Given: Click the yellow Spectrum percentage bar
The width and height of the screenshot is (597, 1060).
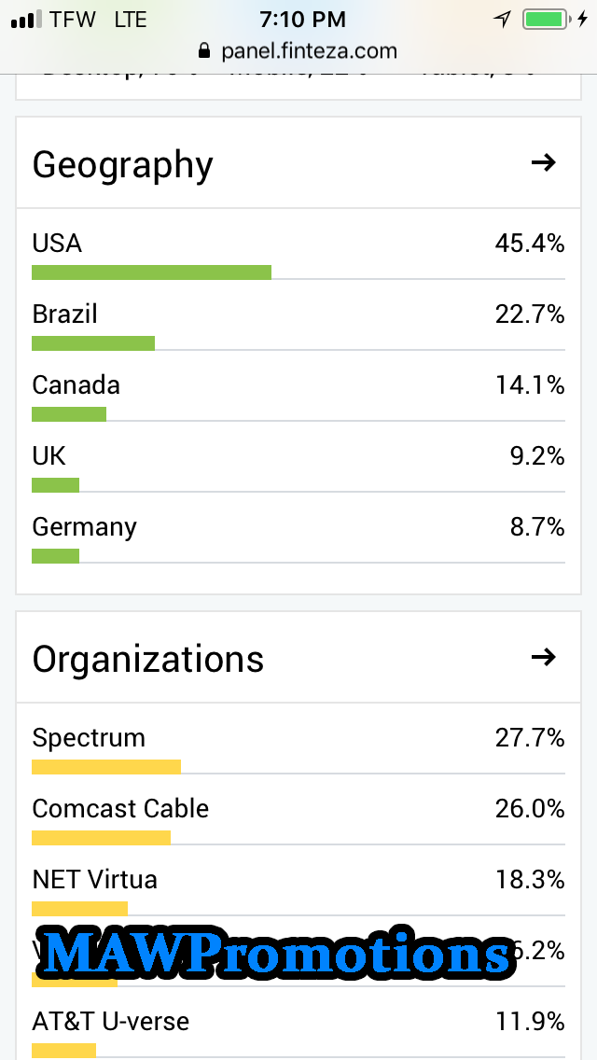Looking at the screenshot, I should pyautogui.click(x=105, y=767).
